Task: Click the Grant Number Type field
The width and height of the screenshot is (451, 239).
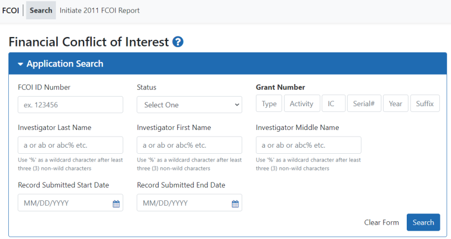Action: (269, 103)
